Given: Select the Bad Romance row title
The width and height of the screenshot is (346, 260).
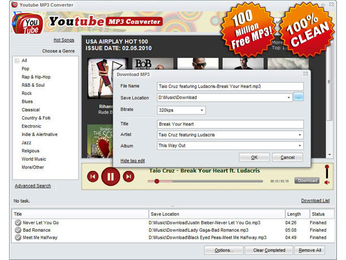Looking at the screenshot, I should point(37,230).
